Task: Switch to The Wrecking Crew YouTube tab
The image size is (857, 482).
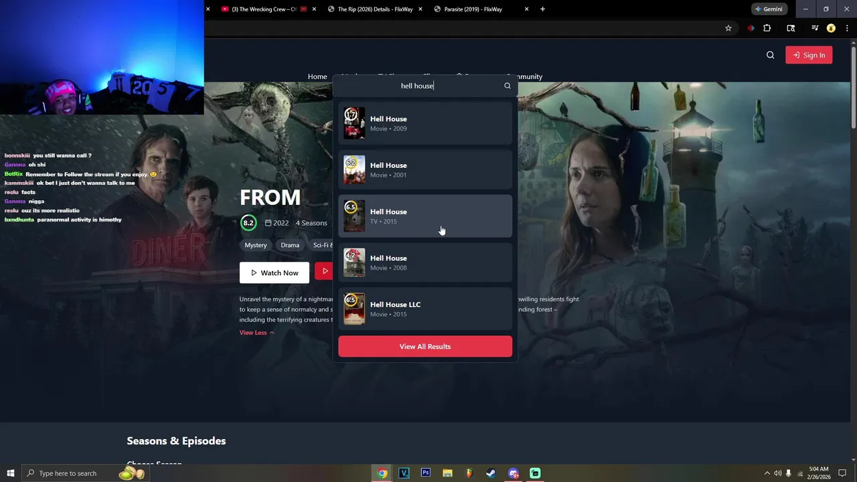Action: click(x=263, y=9)
